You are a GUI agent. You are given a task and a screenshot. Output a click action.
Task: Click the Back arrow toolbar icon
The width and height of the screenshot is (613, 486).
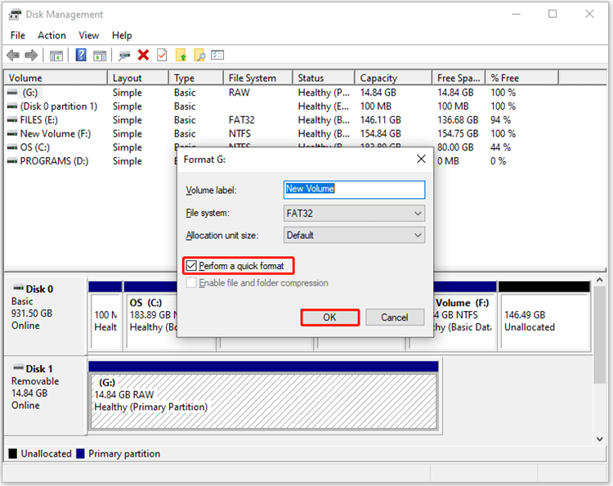click(x=13, y=55)
